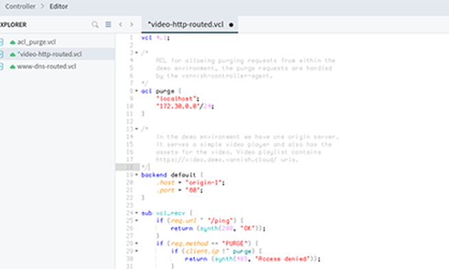Click the Editor breadcrumb item
This screenshot has width=449, height=269.
(59, 6)
